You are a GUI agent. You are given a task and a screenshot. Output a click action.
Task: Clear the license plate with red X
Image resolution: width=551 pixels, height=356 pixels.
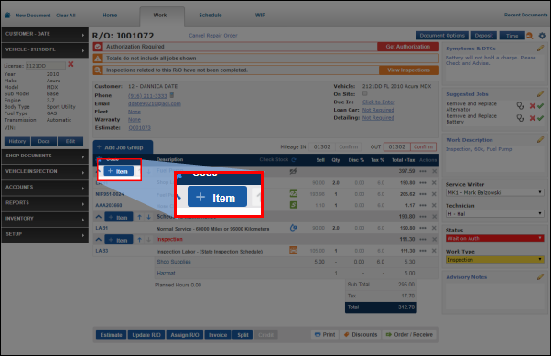[x=70, y=64]
